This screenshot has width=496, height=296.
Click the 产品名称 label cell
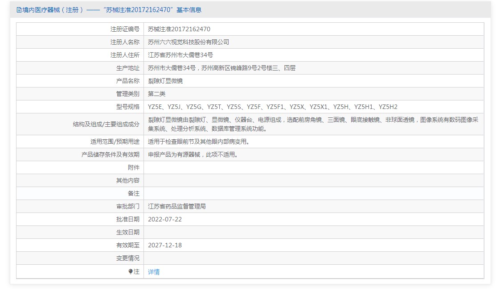pos(80,81)
